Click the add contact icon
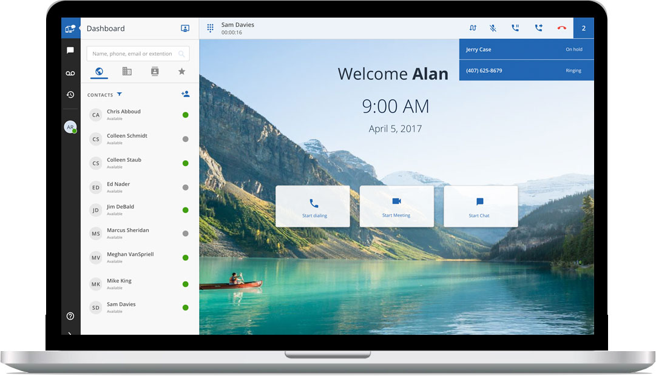Viewport: 656px width, 376px height. (x=185, y=94)
